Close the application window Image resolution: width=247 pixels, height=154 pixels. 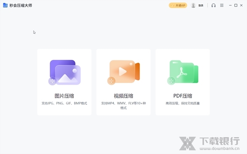(x=241, y=5)
